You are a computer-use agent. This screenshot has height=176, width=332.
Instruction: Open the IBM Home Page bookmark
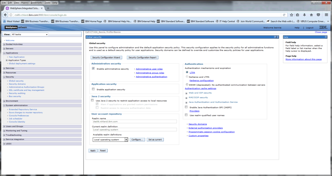point(91,21)
